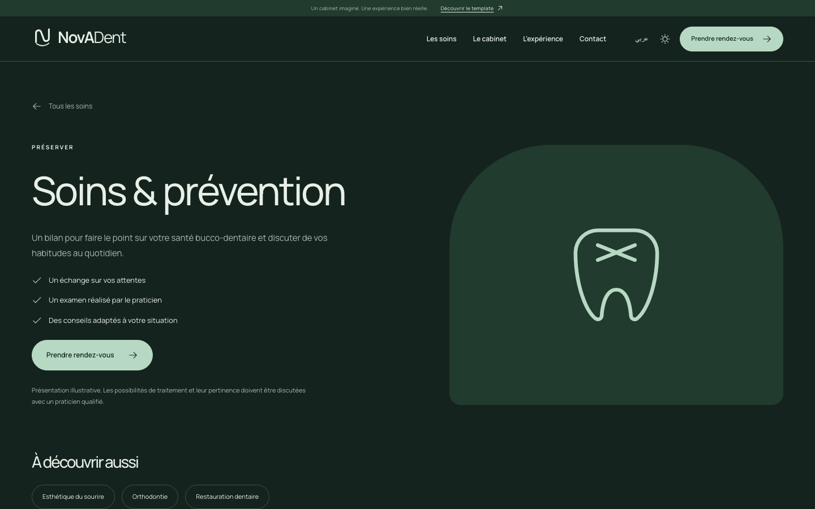Screen dimensions: 815x509
Task: Open the Les soins menu item
Action: tap(441, 39)
